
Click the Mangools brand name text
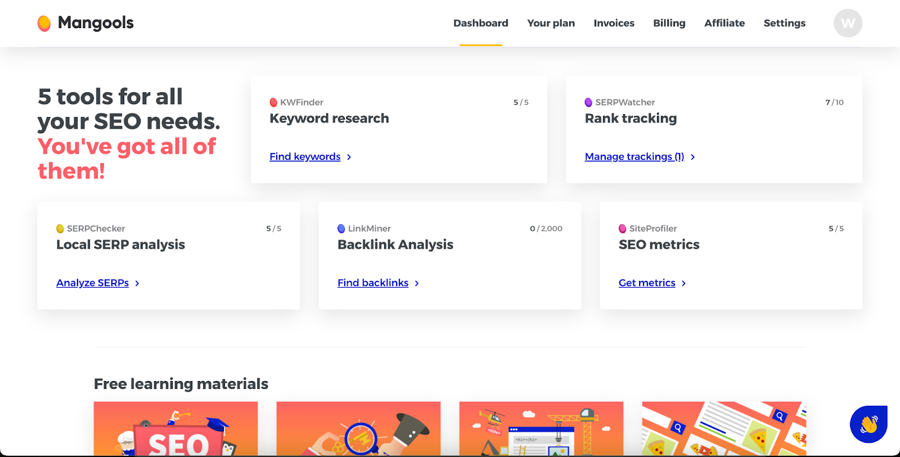coord(96,23)
